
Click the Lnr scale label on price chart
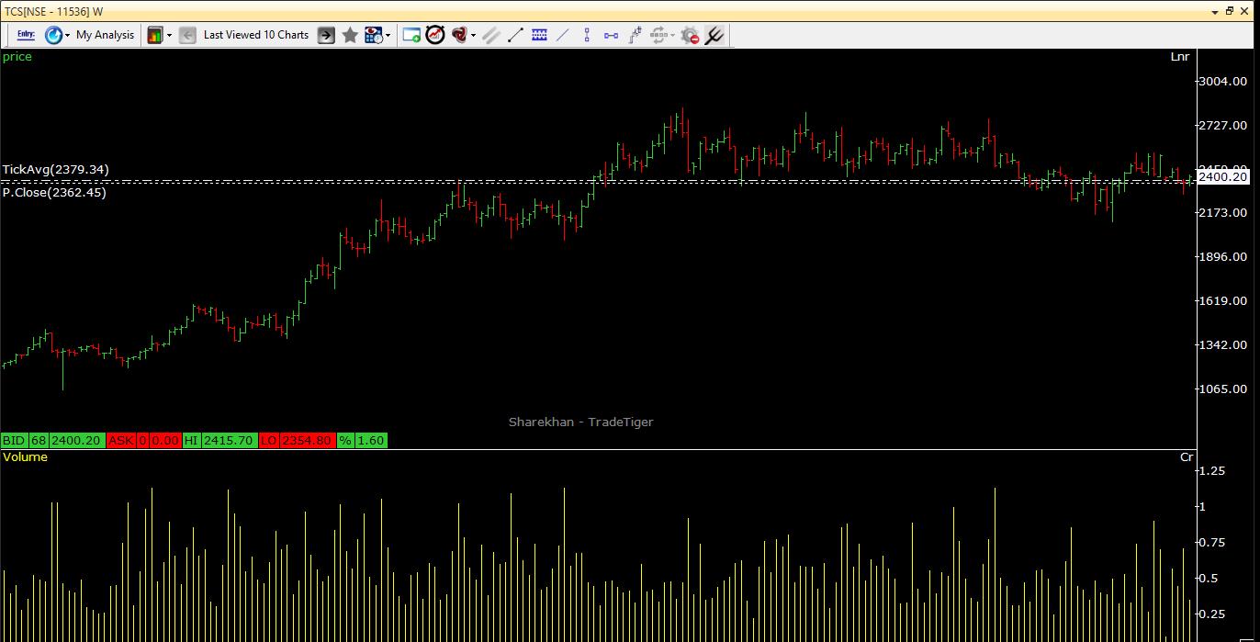click(1179, 57)
